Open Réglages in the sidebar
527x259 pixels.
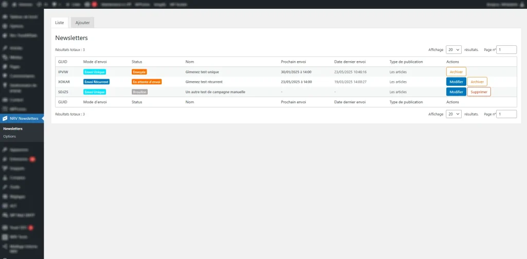coord(22,196)
